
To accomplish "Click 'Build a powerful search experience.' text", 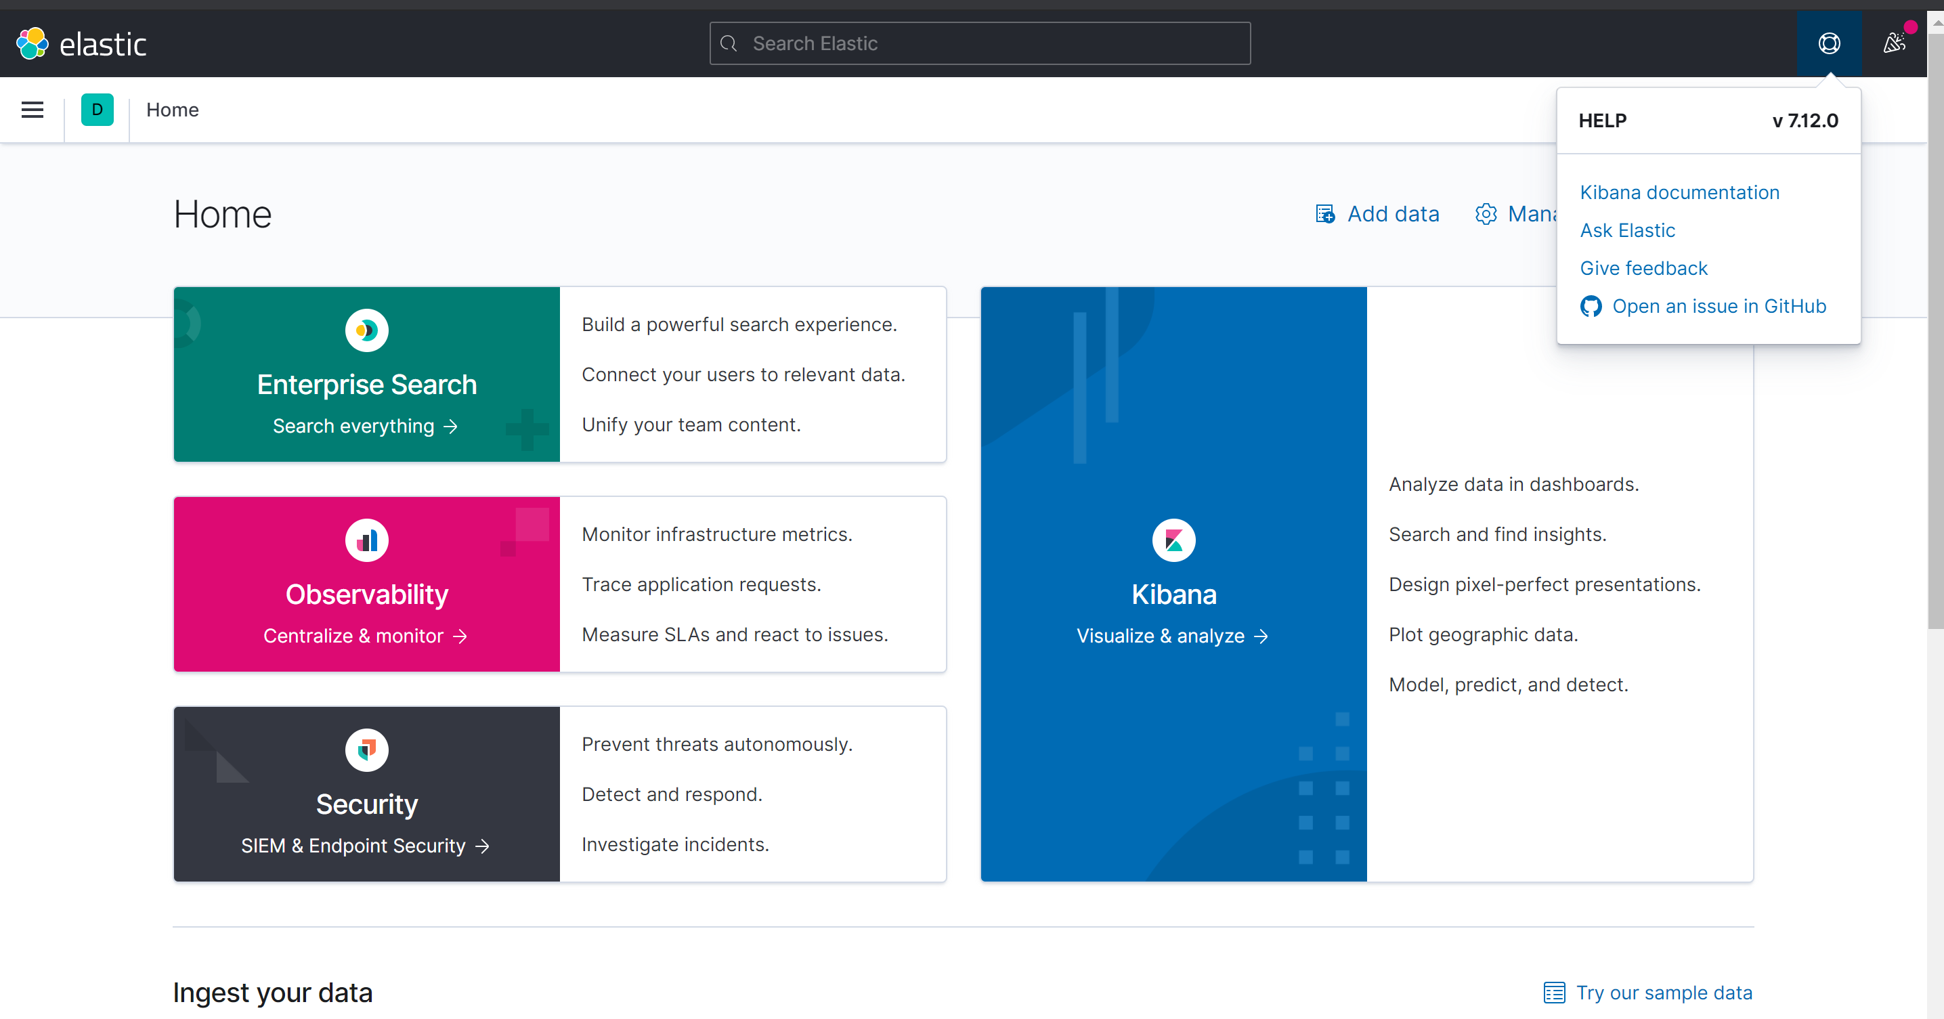I will (x=739, y=324).
